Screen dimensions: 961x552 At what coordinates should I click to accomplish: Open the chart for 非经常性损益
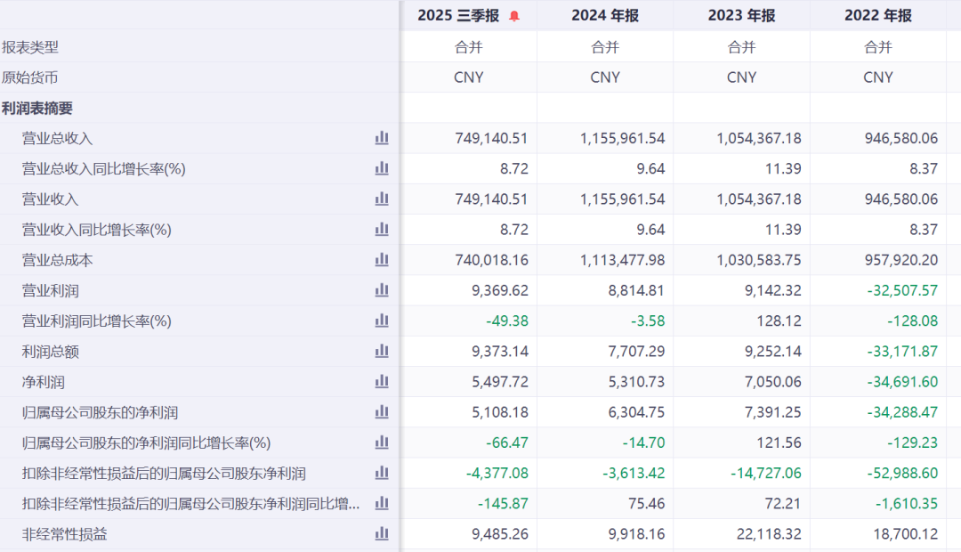click(382, 534)
